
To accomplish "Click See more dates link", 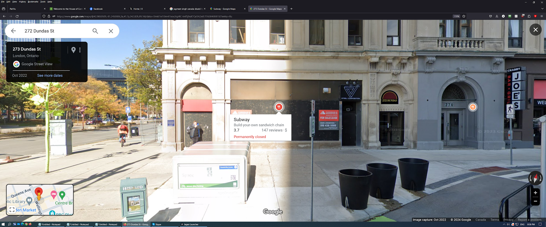I will pos(50,75).
